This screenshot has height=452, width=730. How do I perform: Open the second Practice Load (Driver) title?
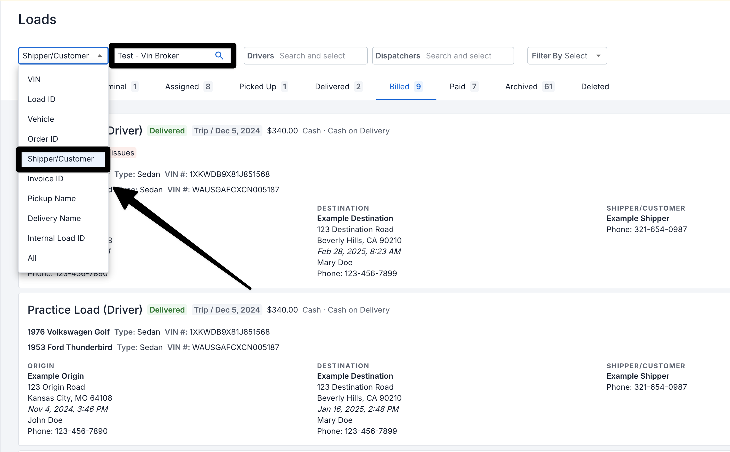coord(85,310)
